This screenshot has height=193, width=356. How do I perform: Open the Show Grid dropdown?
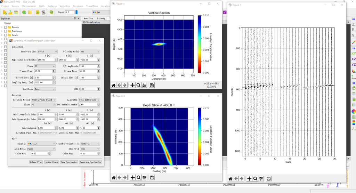[90, 149]
